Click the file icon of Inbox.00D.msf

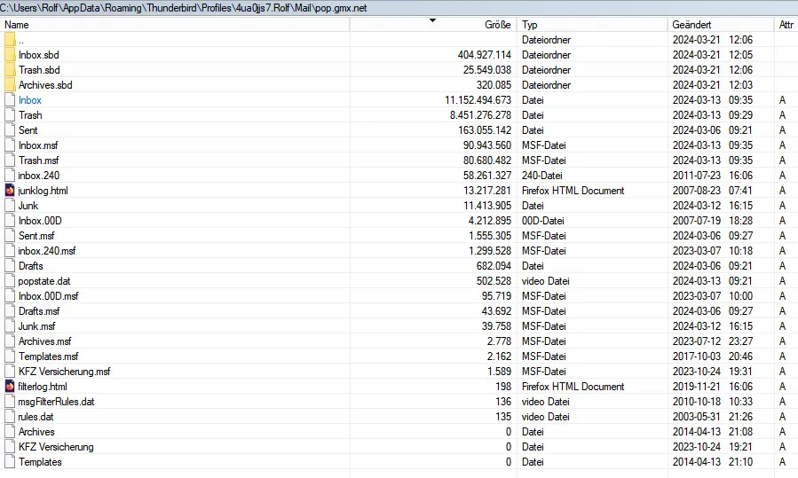point(10,296)
